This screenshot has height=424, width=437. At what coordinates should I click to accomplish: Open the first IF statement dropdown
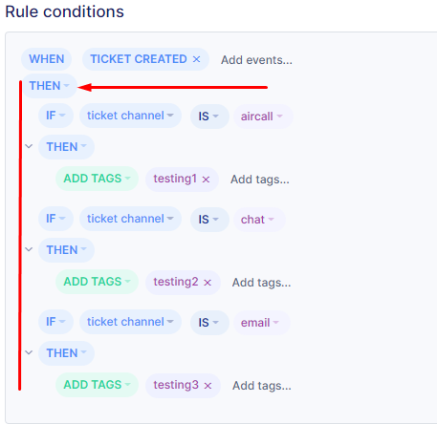pyautogui.click(x=55, y=116)
